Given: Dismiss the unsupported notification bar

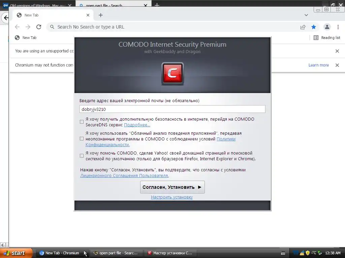Looking at the screenshot, I should [337, 51].
